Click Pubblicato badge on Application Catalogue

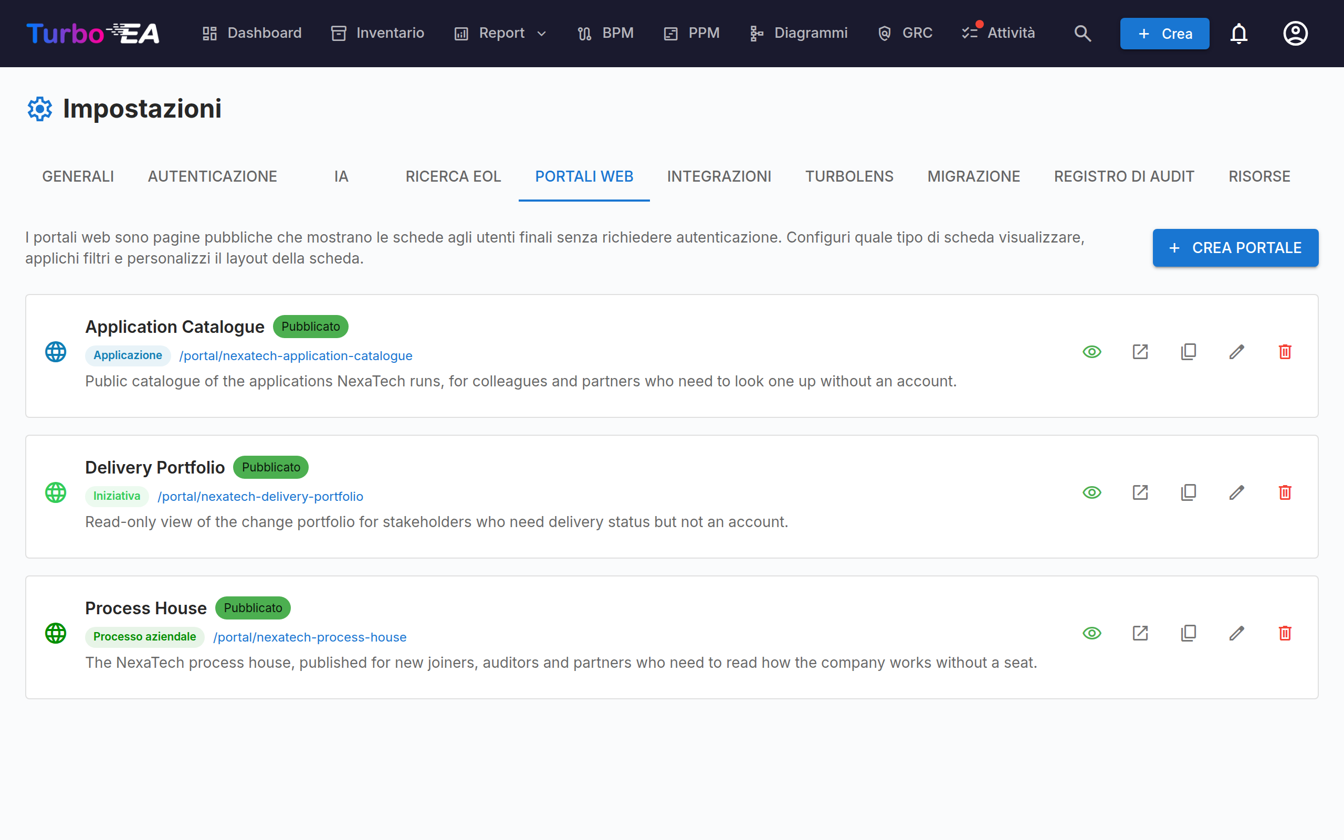(x=310, y=326)
